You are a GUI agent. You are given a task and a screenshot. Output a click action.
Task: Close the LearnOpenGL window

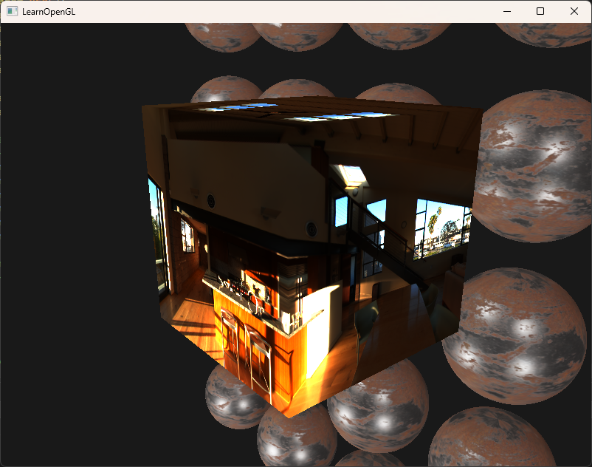coord(574,11)
